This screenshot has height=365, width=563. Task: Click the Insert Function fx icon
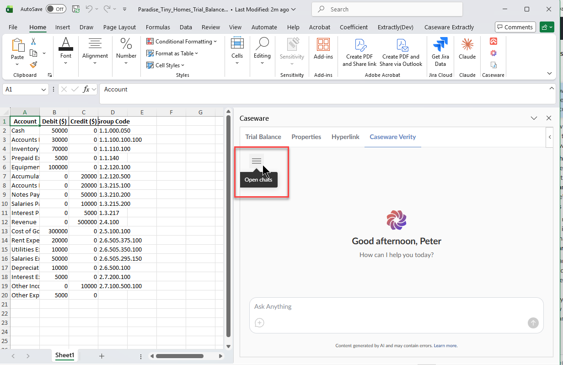(86, 89)
